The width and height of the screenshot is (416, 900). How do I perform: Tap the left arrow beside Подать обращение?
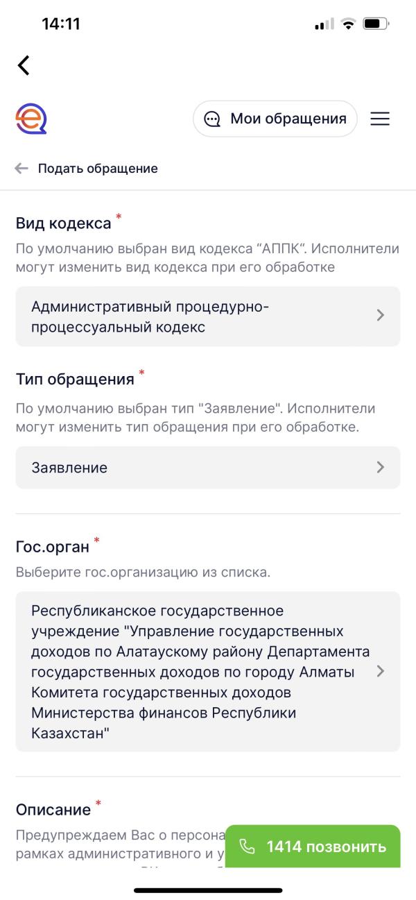point(21,169)
